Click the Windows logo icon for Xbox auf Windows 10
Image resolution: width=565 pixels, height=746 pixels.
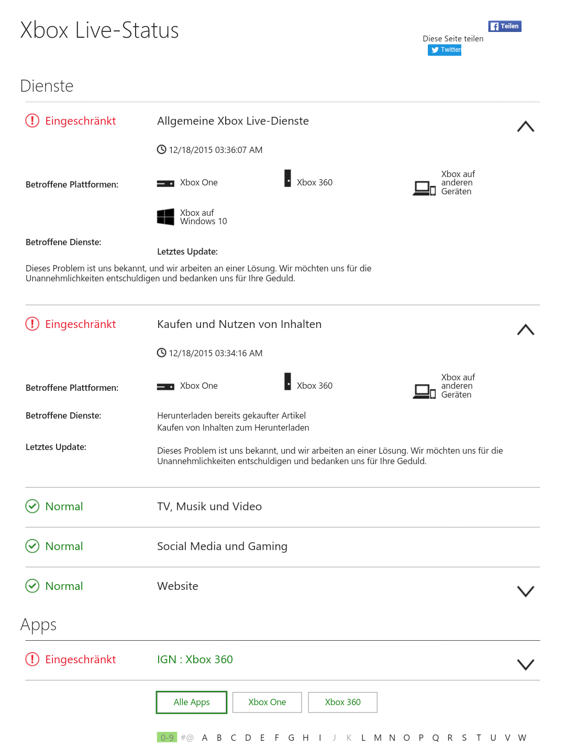tap(165, 217)
